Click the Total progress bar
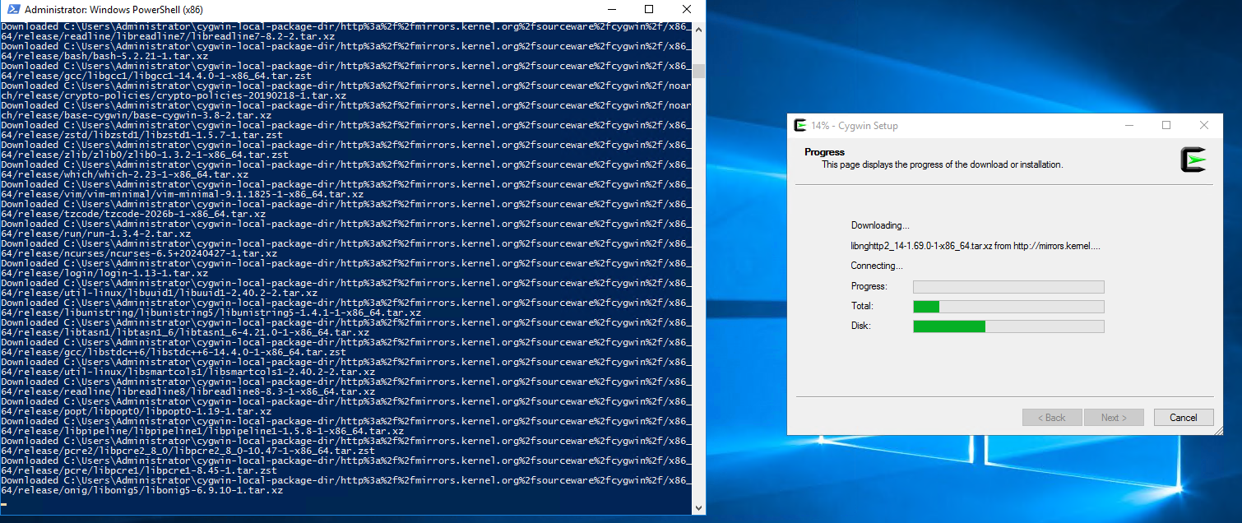1242x523 pixels. pos(1008,306)
